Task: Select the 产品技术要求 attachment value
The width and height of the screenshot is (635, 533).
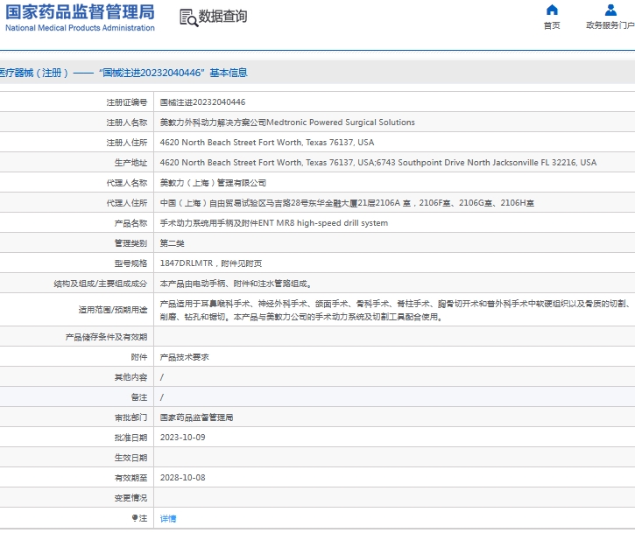Action: click(x=184, y=357)
